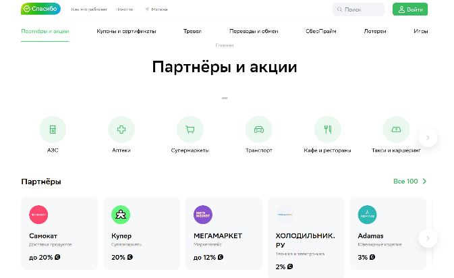Click bonus icon next to Adamas 3%
This screenshot has width=454, height=278.
(372, 257)
